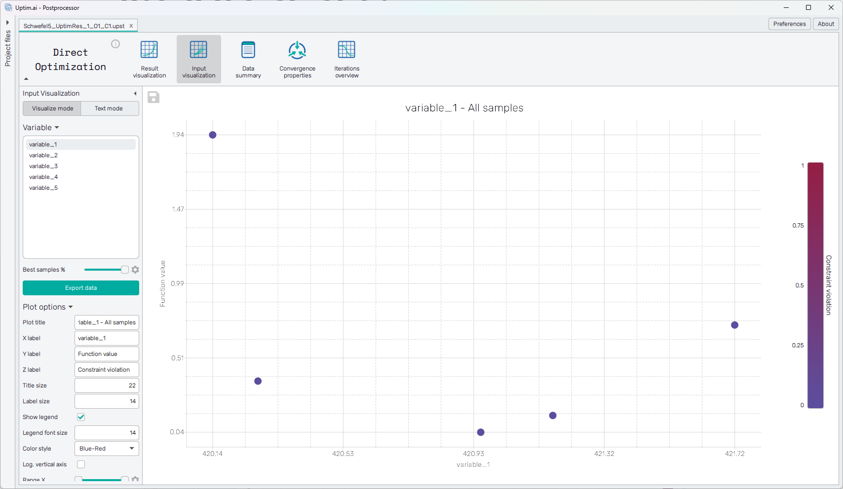Open Data summary page
Screen dimensions: 843x489
pyautogui.click(x=248, y=59)
